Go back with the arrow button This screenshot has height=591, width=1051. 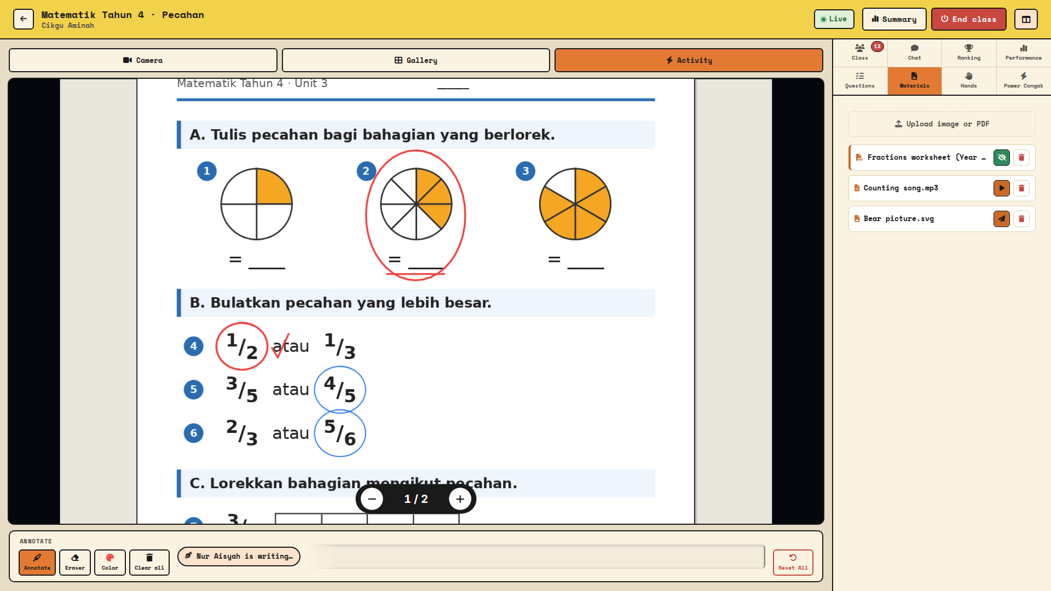point(24,19)
